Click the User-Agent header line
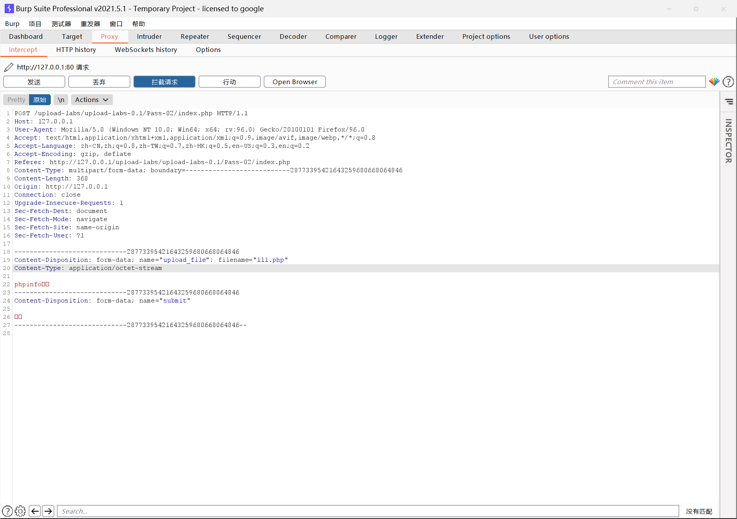Screen dimensions: 737x519 (189, 130)
